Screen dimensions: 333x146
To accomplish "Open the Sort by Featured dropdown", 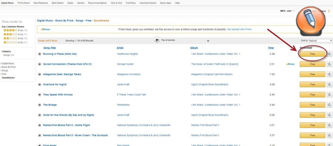I will [x=320, y=41].
